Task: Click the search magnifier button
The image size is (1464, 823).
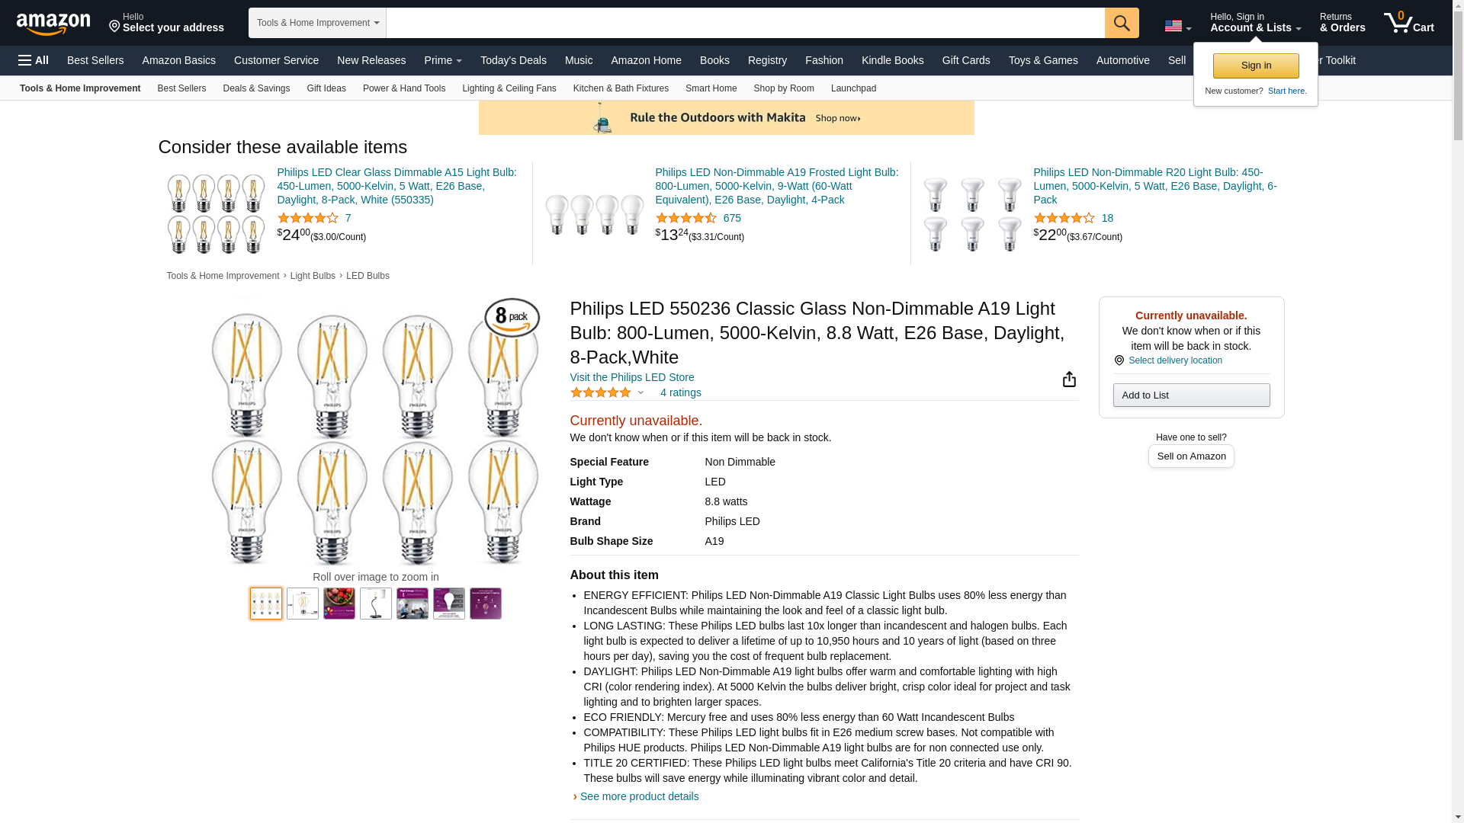Action: (1122, 23)
